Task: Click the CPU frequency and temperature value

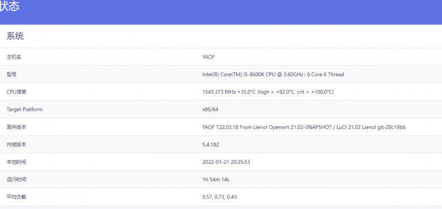Action: [268, 92]
